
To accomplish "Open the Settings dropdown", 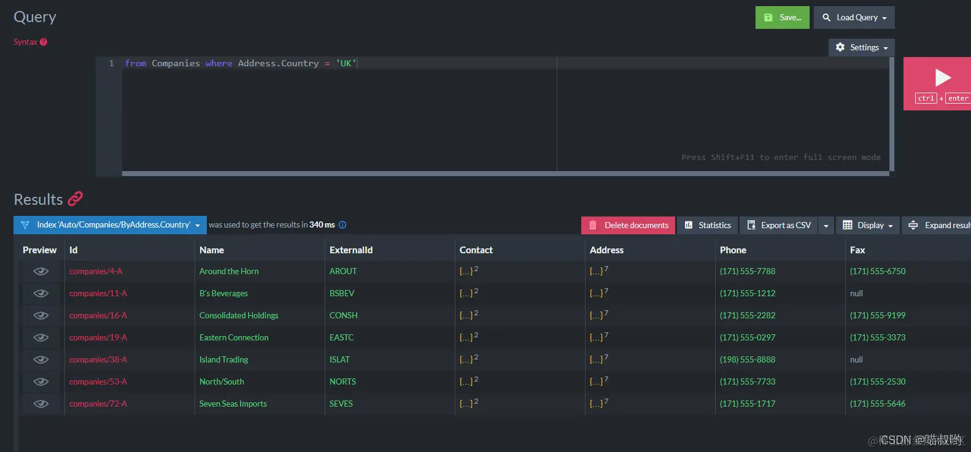I will point(862,47).
